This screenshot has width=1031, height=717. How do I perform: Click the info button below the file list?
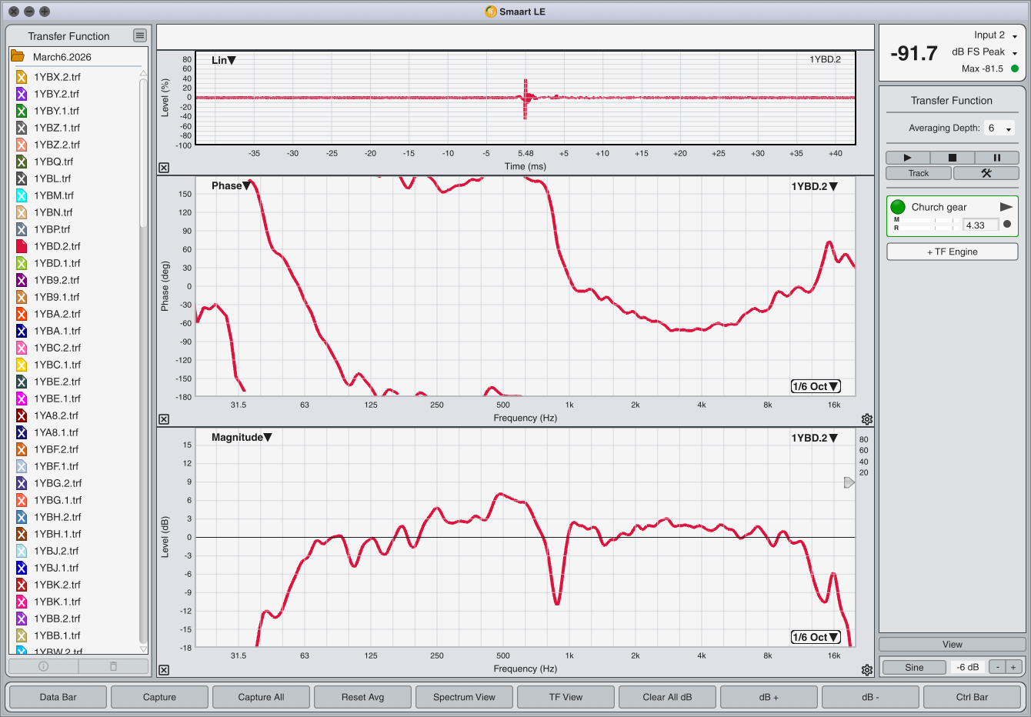click(43, 666)
